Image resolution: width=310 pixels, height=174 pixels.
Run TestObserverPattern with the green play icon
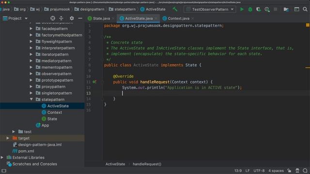(242, 9)
